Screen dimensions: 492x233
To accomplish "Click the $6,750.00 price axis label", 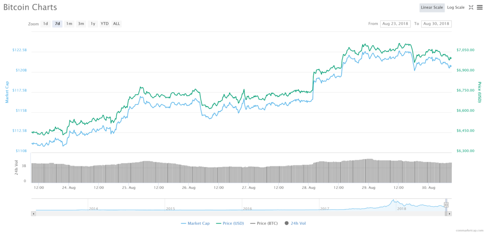I will click(466, 90).
